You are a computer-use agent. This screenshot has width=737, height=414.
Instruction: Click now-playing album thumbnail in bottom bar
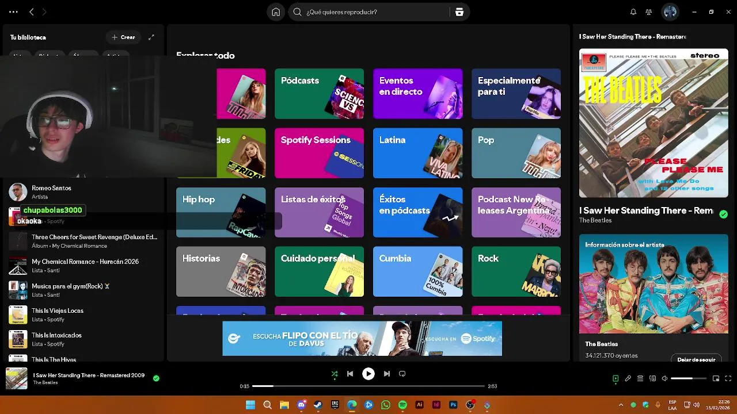pos(17,378)
